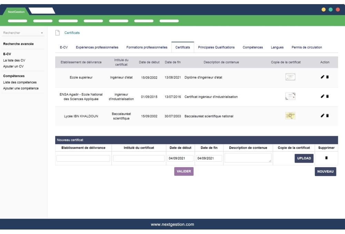345x234 pixels.
Task: Delete the Lycée IBN KHALDOUN certificate
Action: pos(327,116)
